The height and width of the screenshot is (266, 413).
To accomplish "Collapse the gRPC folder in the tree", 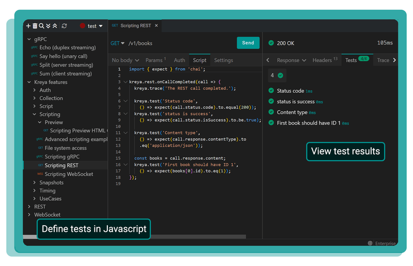I will 29,39.
